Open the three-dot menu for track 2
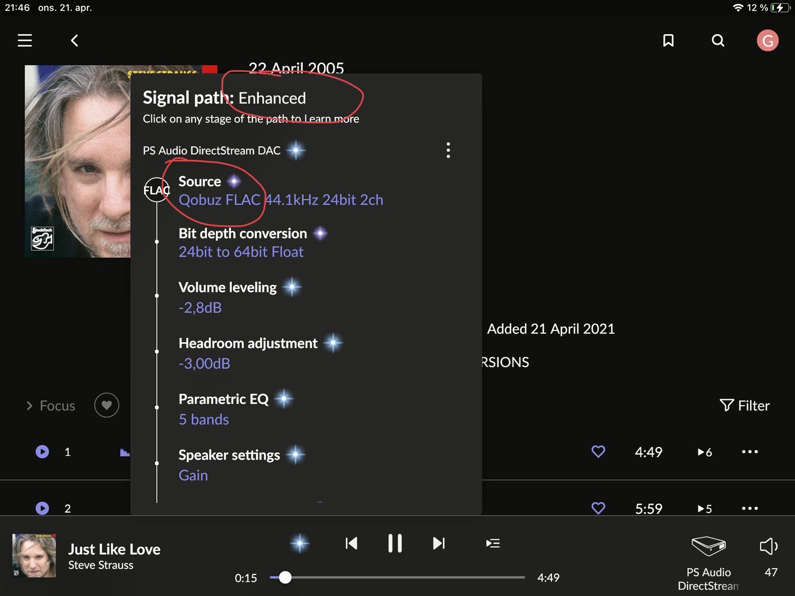This screenshot has width=795, height=596. tap(750, 508)
